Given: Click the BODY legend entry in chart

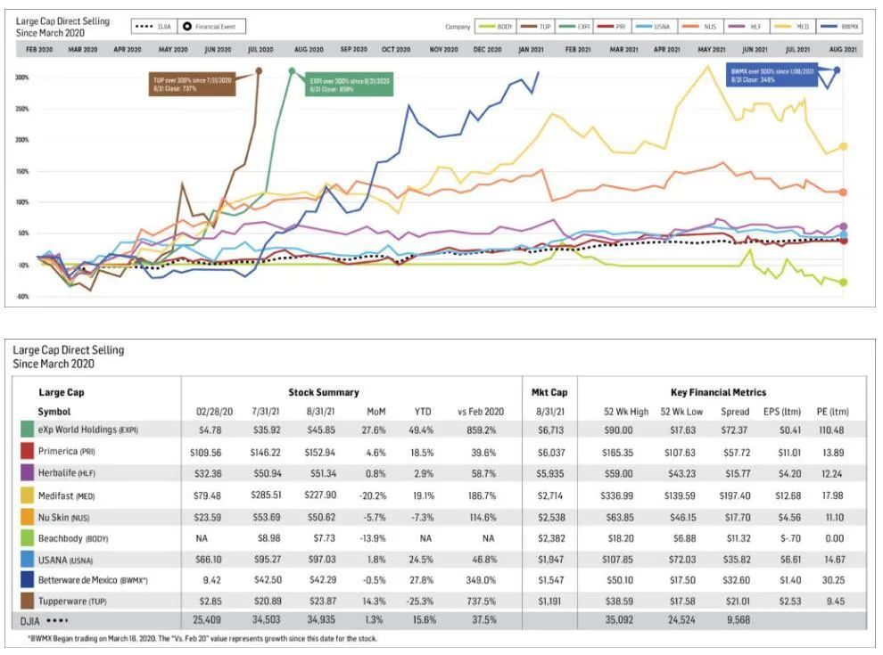Looking at the screenshot, I should (496, 27).
